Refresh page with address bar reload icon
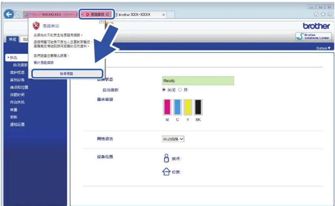Image resolution: width=335 pixels, height=206 pixels. point(108,14)
